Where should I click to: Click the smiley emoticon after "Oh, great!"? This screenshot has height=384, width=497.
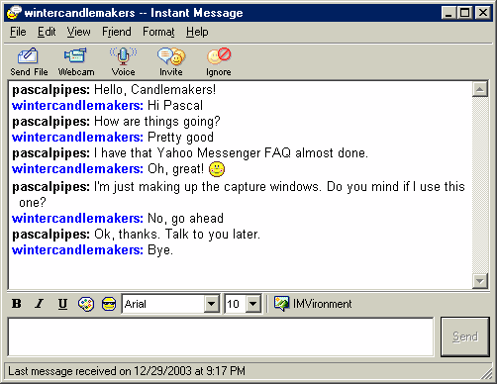tap(217, 169)
